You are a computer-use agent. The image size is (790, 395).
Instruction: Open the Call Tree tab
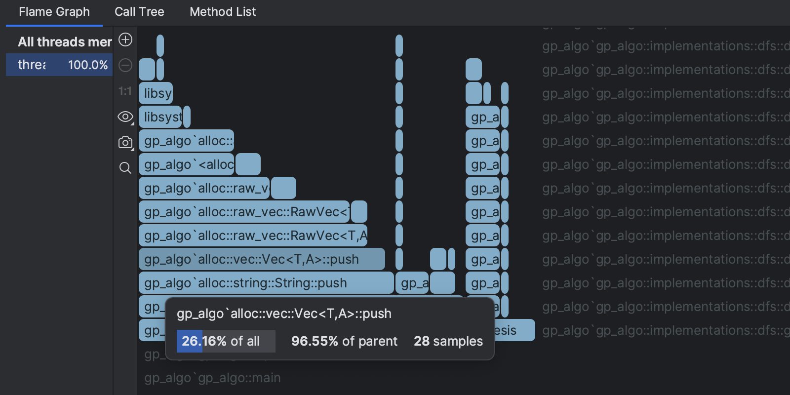pyautogui.click(x=139, y=12)
